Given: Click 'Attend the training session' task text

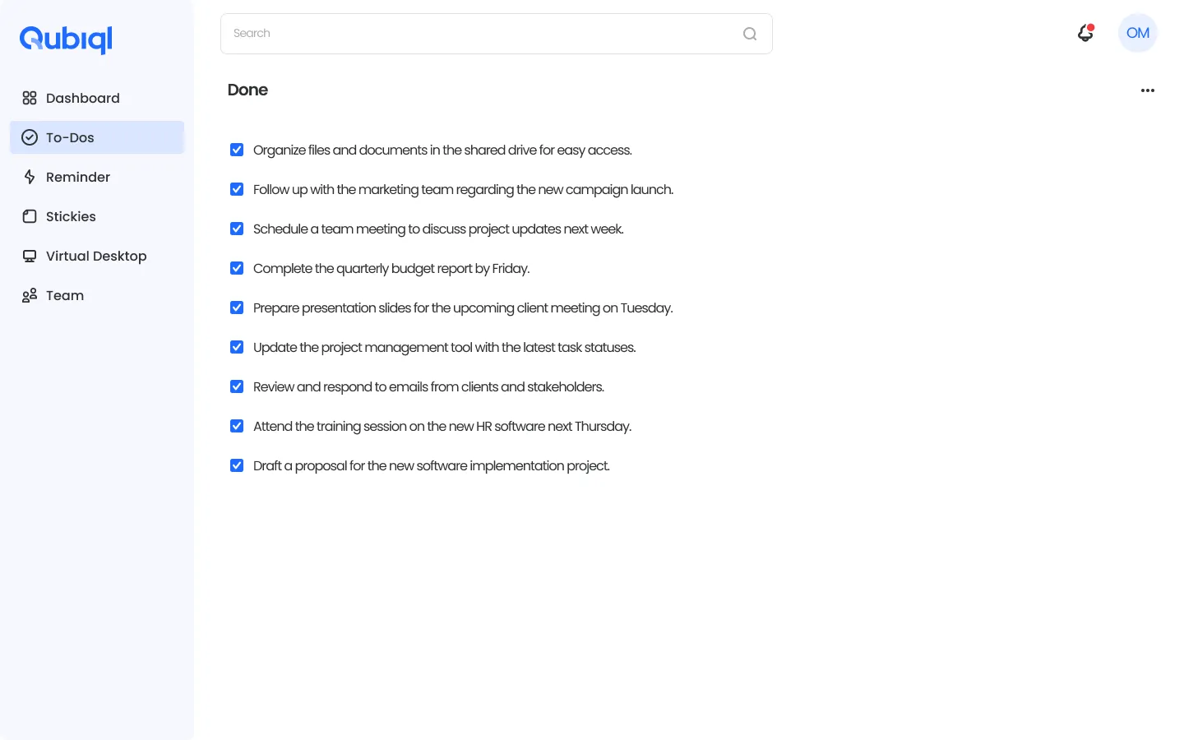Looking at the screenshot, I should 442,426.
